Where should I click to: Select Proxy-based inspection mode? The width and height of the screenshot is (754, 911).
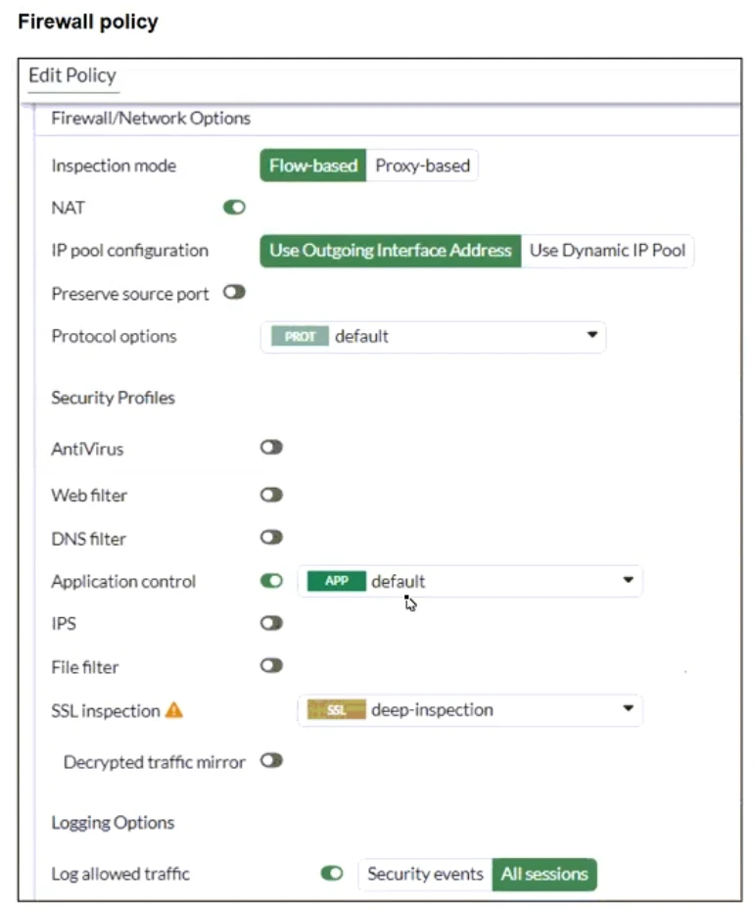422,166
